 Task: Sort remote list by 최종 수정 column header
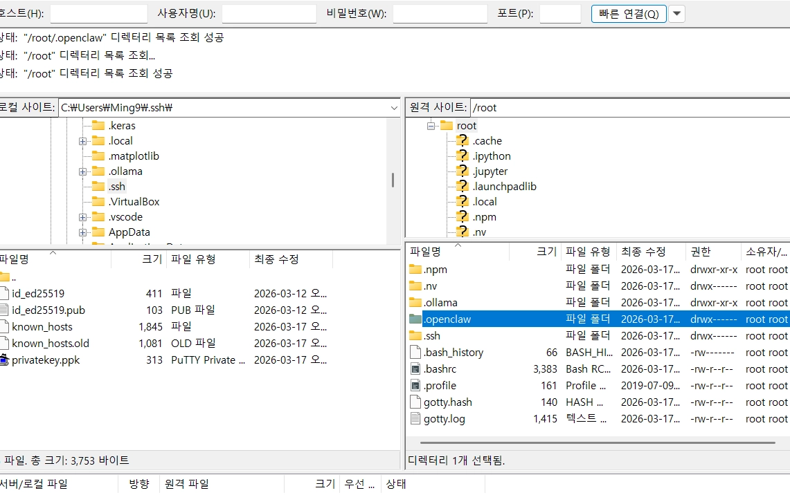click(x=651, y=252)
